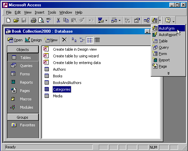The image size is (188, 151).
Task: Switch to Details view icon
Action: tap(97, 40)
